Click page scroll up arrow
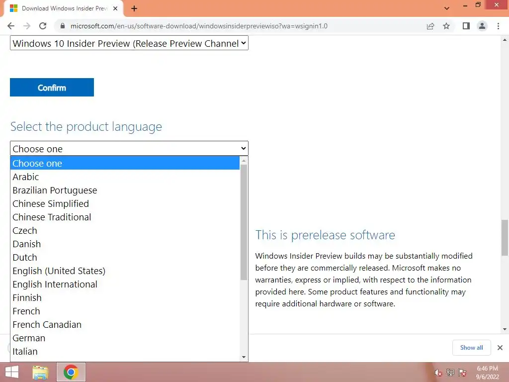The image size is (509, 382). pyautogui.click(x=505, y=40)
